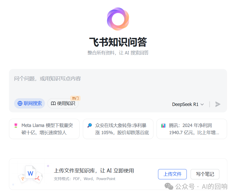The width and height of the screenshot is (235, 196).
Task: Click the book icon in 使用知识
Action: 53,103
